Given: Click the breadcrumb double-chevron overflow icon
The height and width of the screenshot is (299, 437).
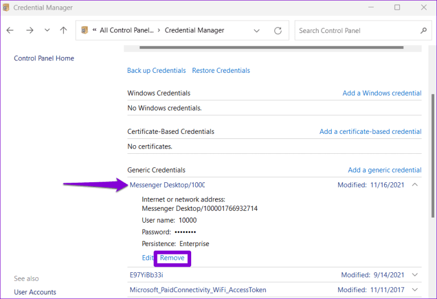Looking at the screenshot, I should (94, 30).
